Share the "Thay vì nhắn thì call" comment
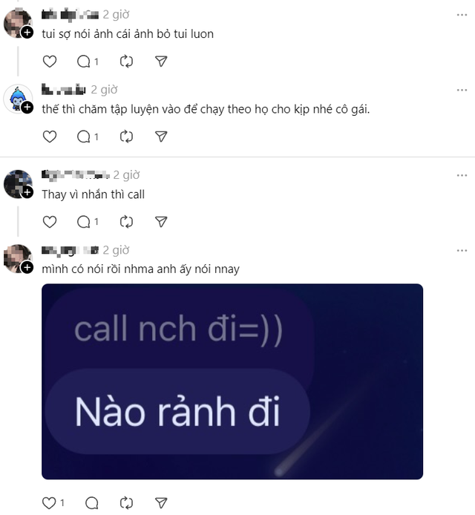Screen dimensions: 475x515 click(x=161, y=222)
